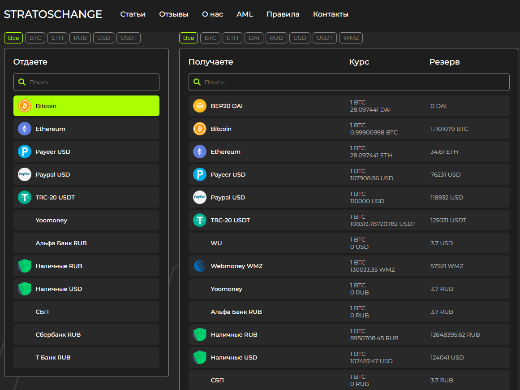Open the Статьи menu item

tap(133, 14)
